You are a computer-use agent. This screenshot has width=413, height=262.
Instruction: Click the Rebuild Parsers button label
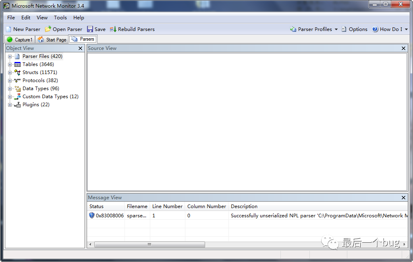pos(136,29)
